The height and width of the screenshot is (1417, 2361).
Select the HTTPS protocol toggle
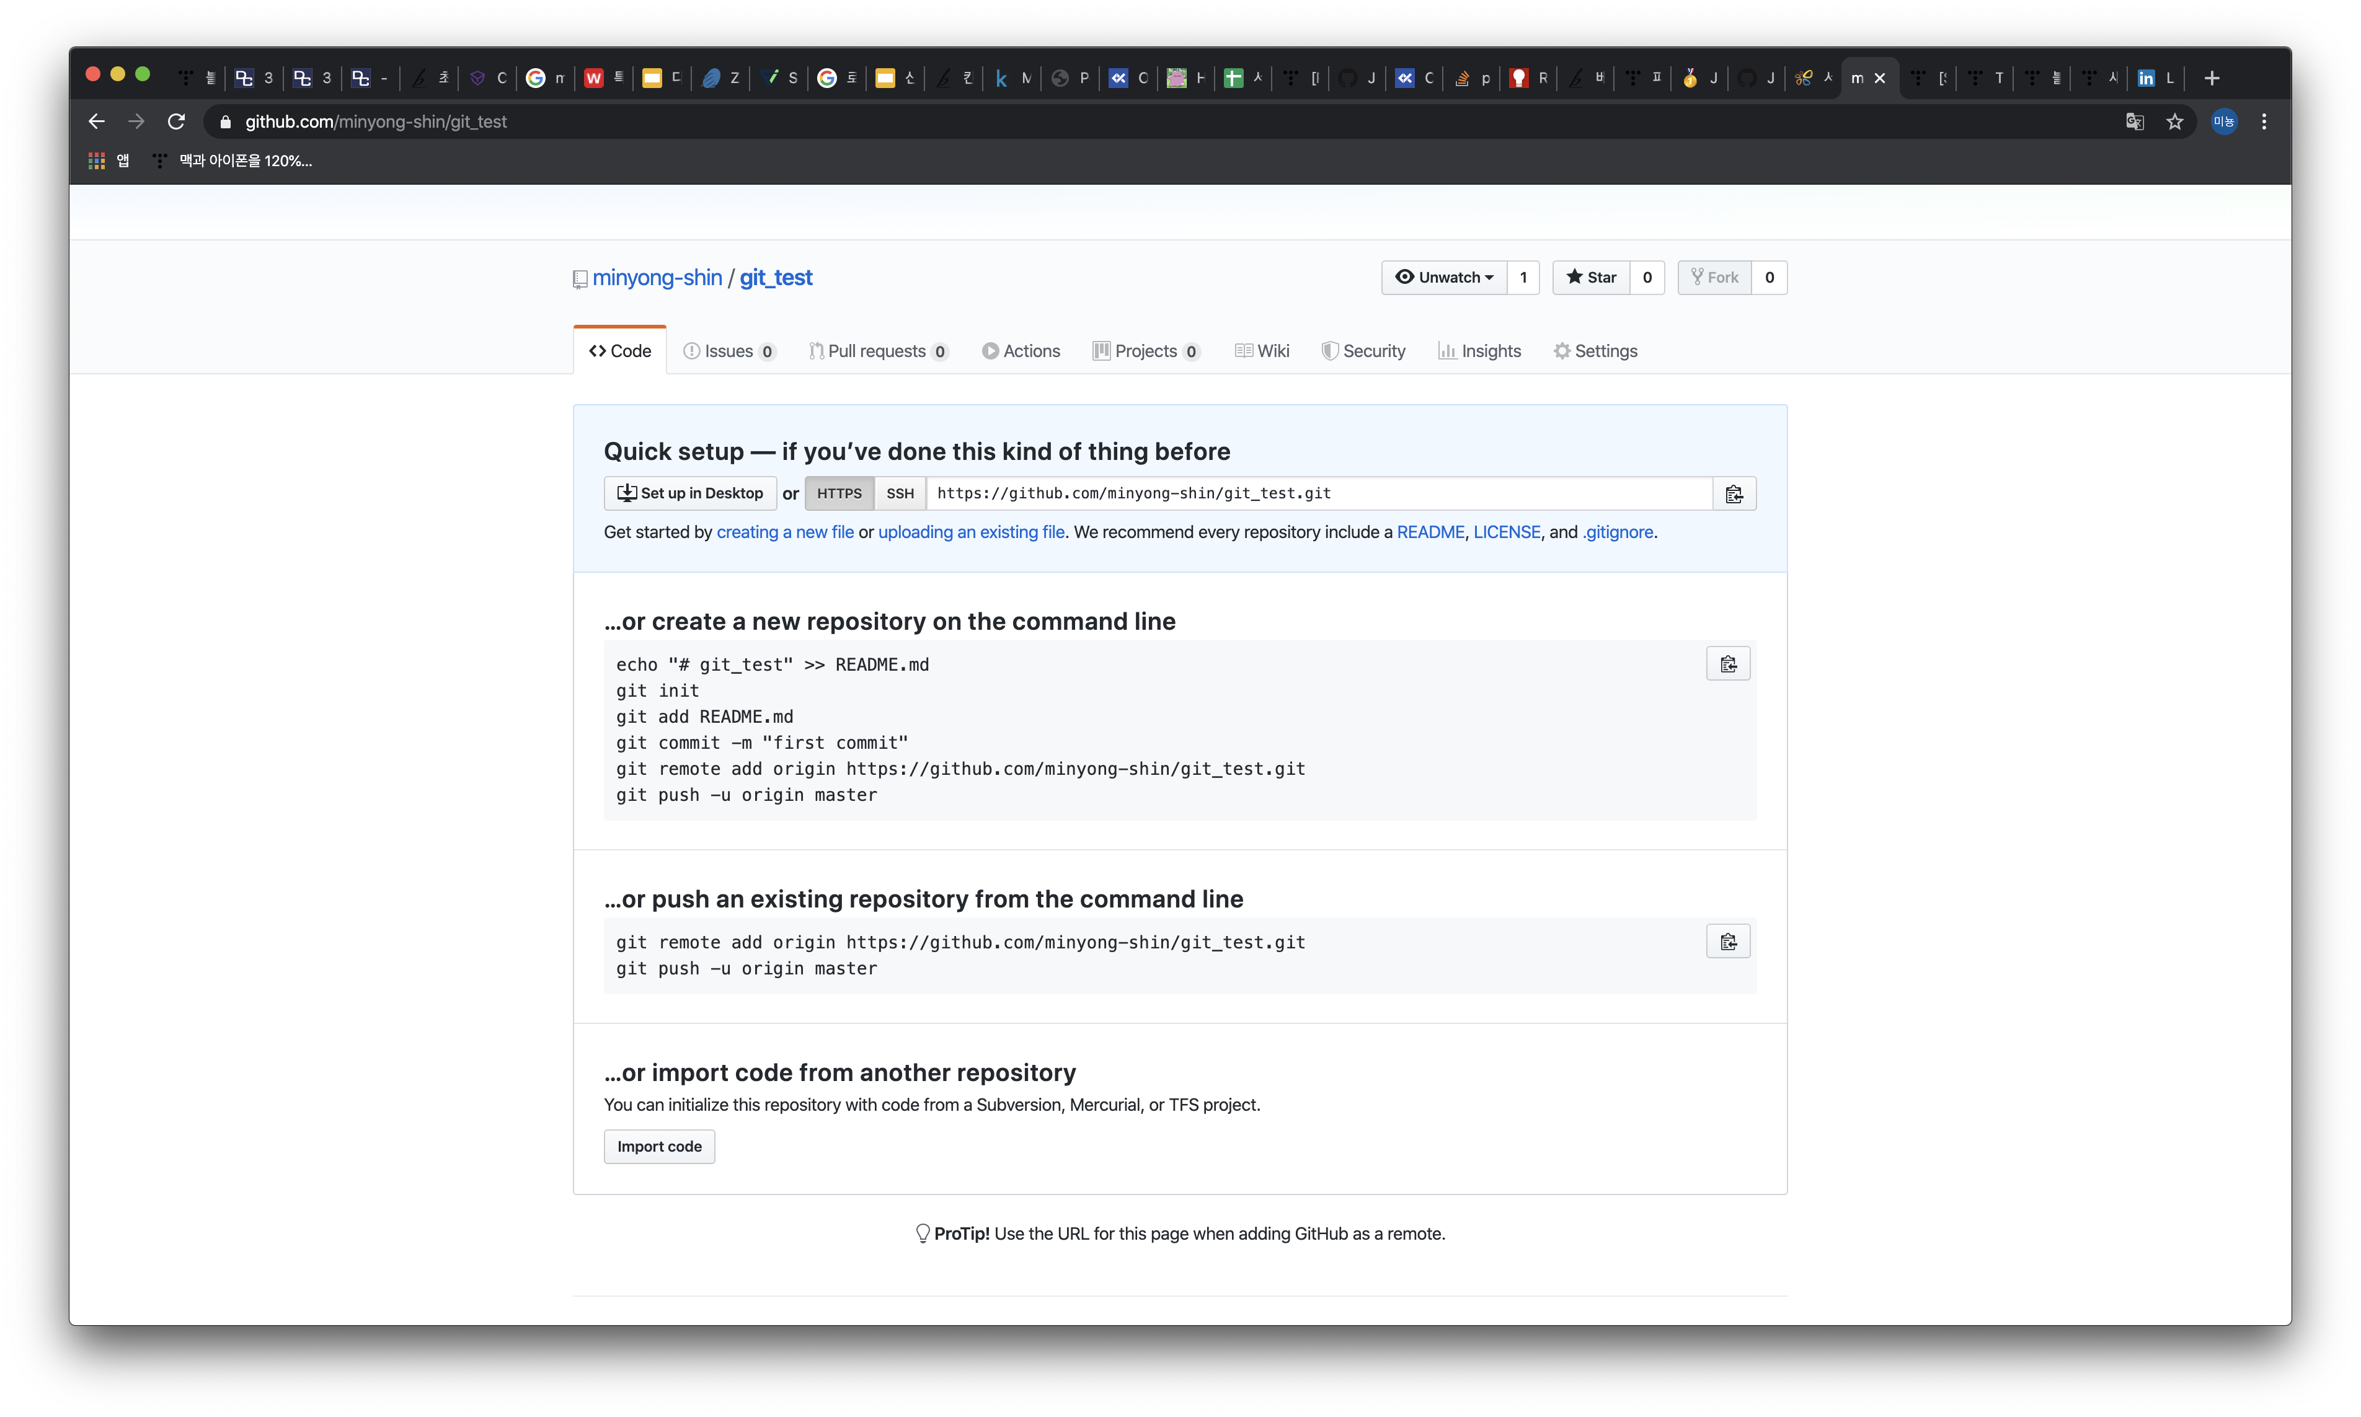(x=839, y=493)
